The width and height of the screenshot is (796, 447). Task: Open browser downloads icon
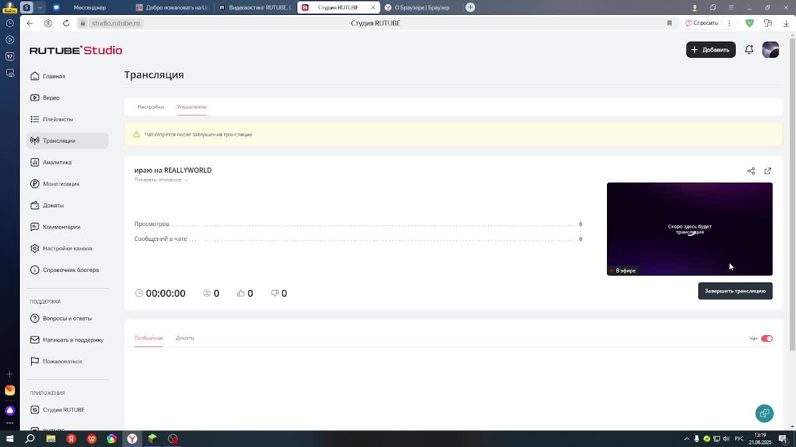pos(786,23)
